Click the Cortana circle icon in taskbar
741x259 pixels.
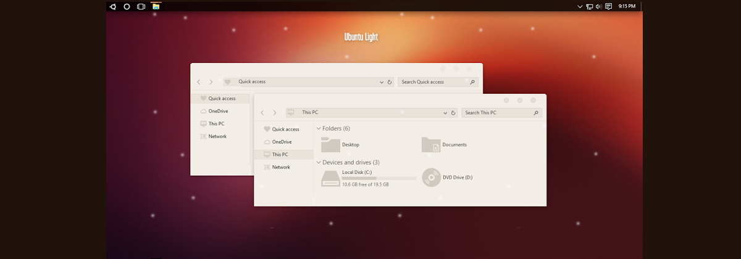[x=127, y=6]
